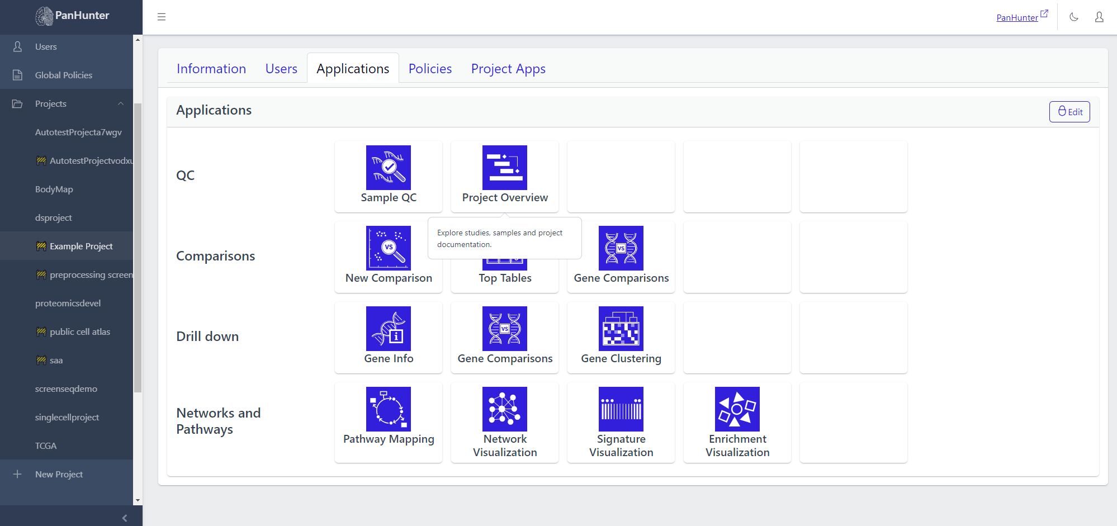Collapse the Projects list in the sidebar
Screen dimensions: 1117x526
pyautogui.click(x=120, y=104)
